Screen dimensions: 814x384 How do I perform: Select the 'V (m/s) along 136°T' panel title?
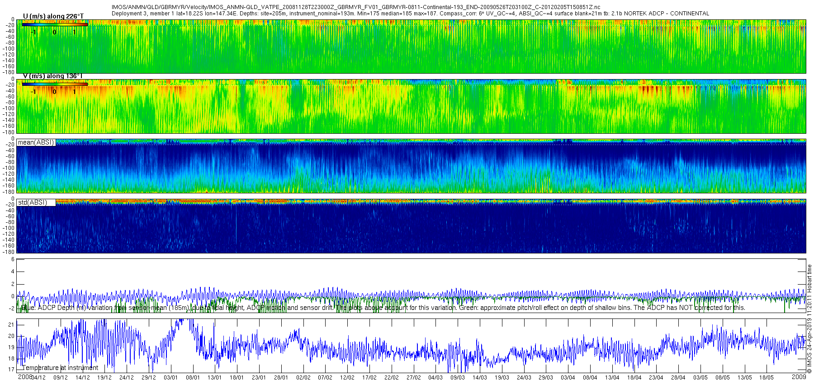pos(53,76)
